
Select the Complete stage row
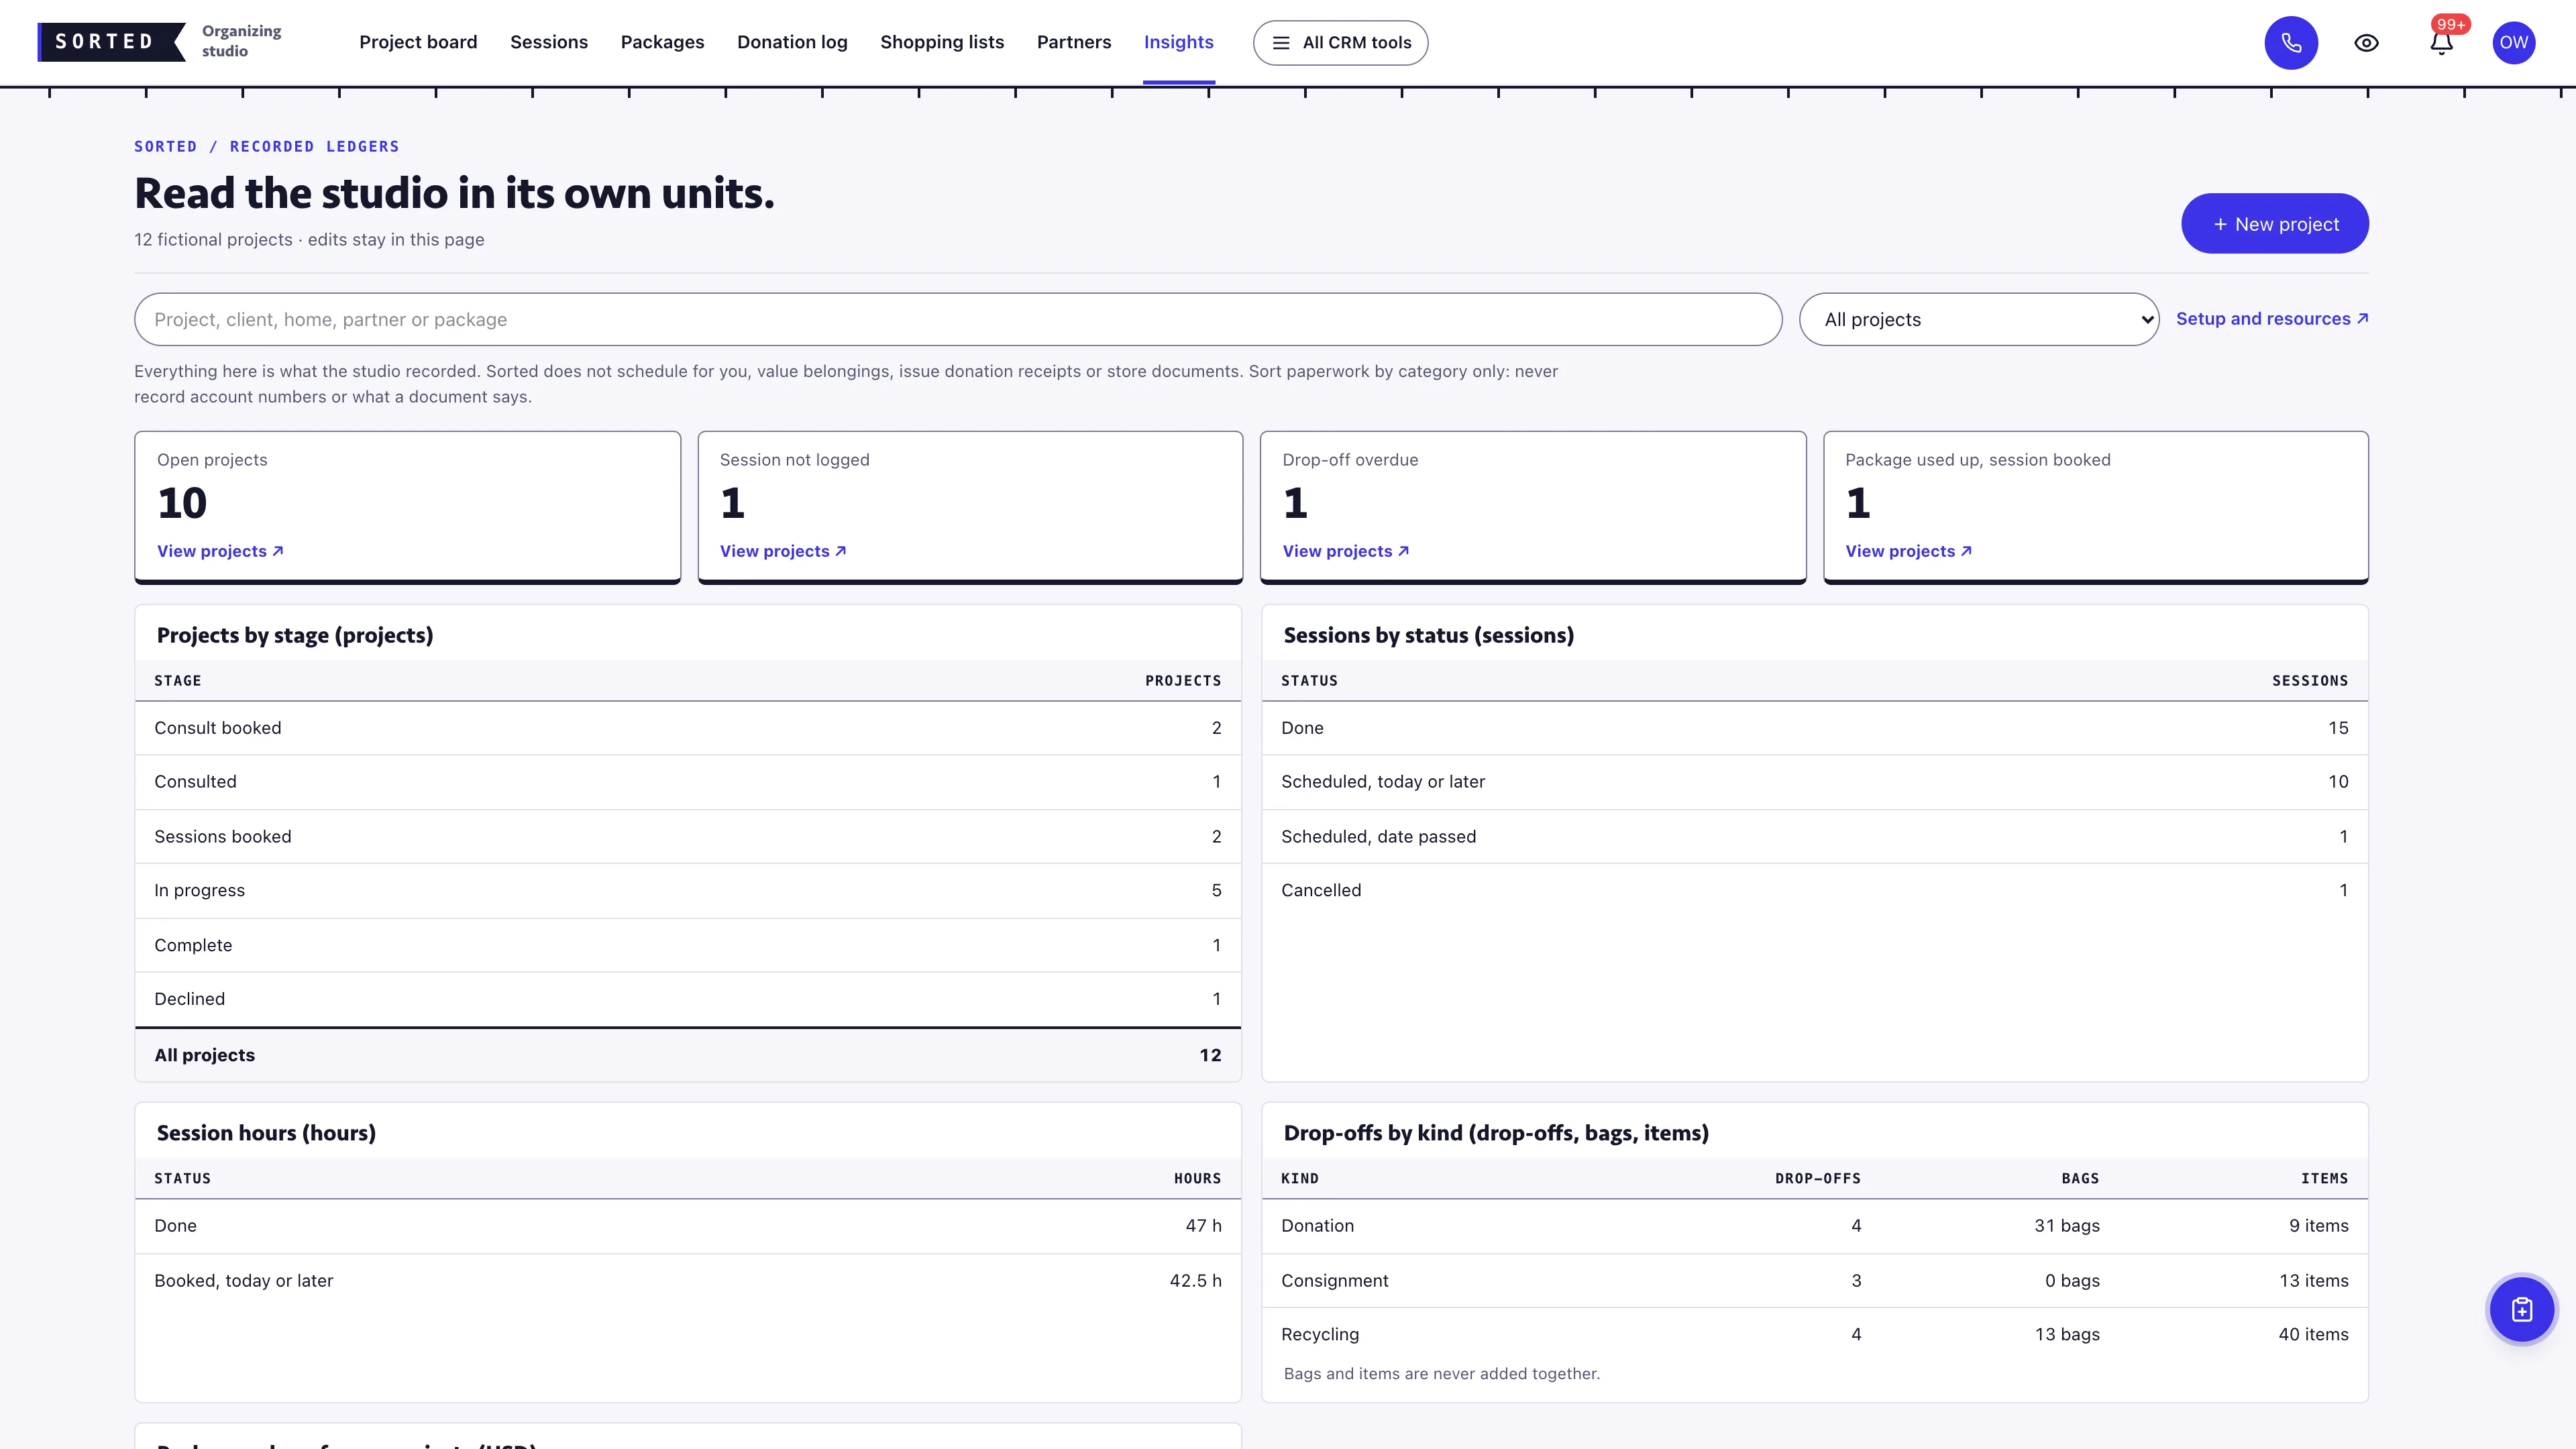(x=688, y=945)
